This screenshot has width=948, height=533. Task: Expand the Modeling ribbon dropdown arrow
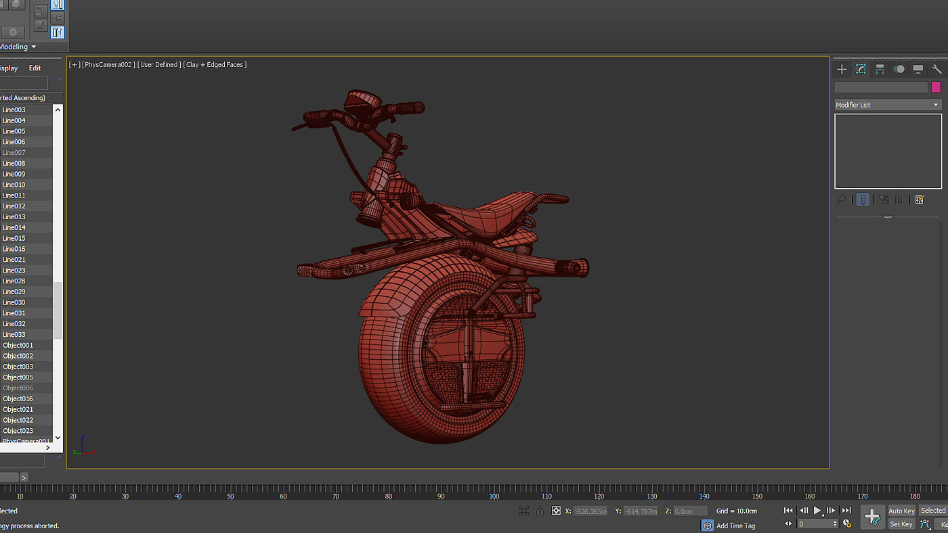[34, 47]
